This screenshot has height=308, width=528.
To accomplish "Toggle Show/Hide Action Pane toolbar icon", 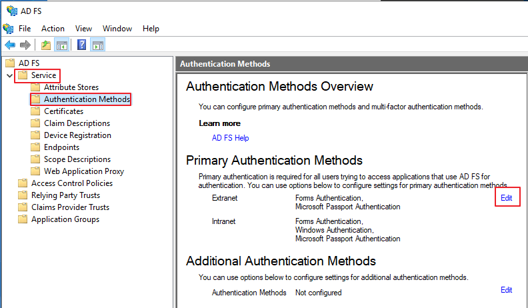I will (98, 45).
